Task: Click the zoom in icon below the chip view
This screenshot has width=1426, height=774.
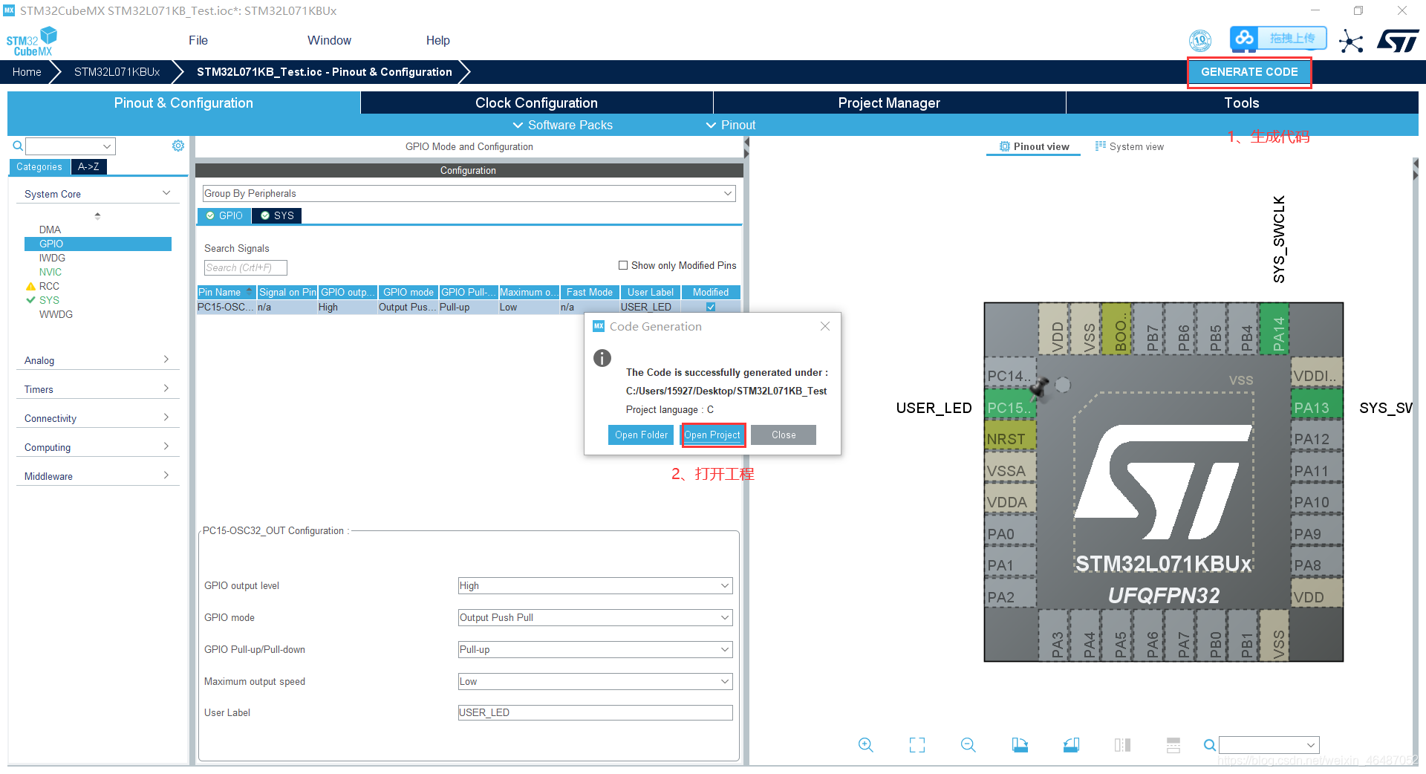Action: pyautogui.click(x=865, y=745)
